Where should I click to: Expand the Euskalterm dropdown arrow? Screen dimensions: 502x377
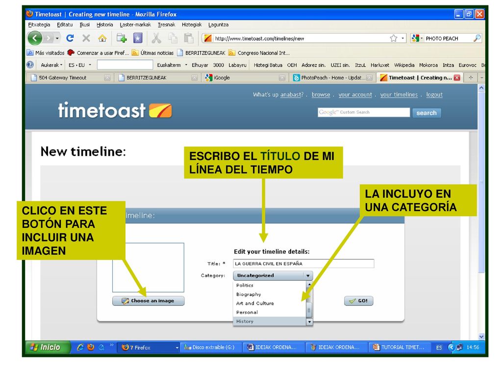186,65
